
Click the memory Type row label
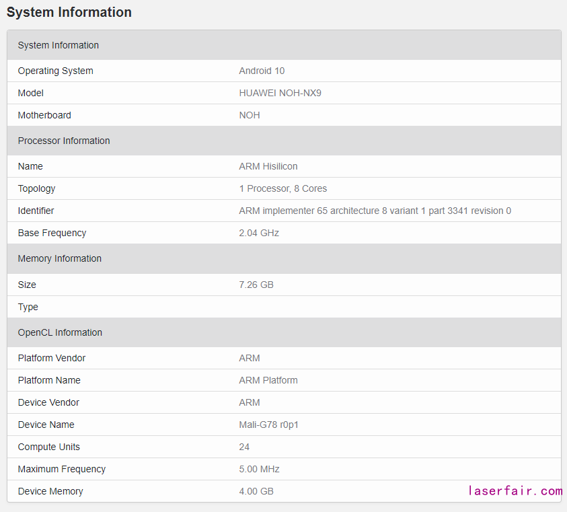[x=28, y=307]
